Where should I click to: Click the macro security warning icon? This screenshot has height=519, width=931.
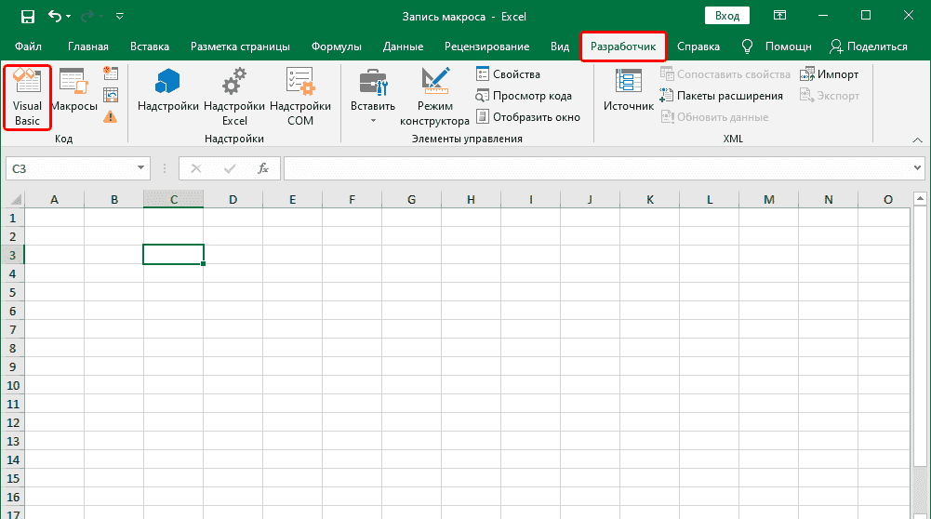(x=110, y=116)
